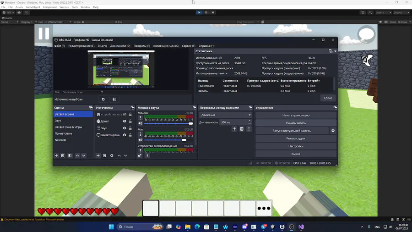Delete the scene transition trash icon
Image resolution: width=412 pixels, height=232 pixels.
tap(241, 129)
